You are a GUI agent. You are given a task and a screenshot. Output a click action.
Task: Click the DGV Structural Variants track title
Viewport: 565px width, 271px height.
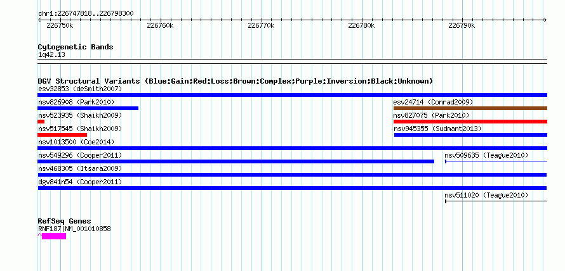[x=236, y=81]
